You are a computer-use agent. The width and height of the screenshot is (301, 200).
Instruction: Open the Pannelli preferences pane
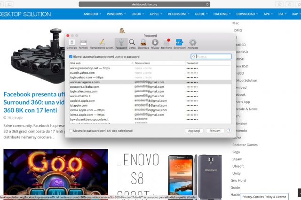coord(83,44)
